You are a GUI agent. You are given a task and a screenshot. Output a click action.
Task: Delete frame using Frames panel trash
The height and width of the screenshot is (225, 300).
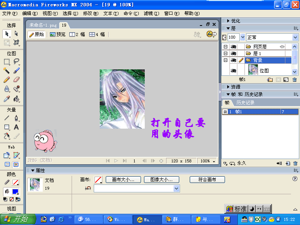pos(295,163)
